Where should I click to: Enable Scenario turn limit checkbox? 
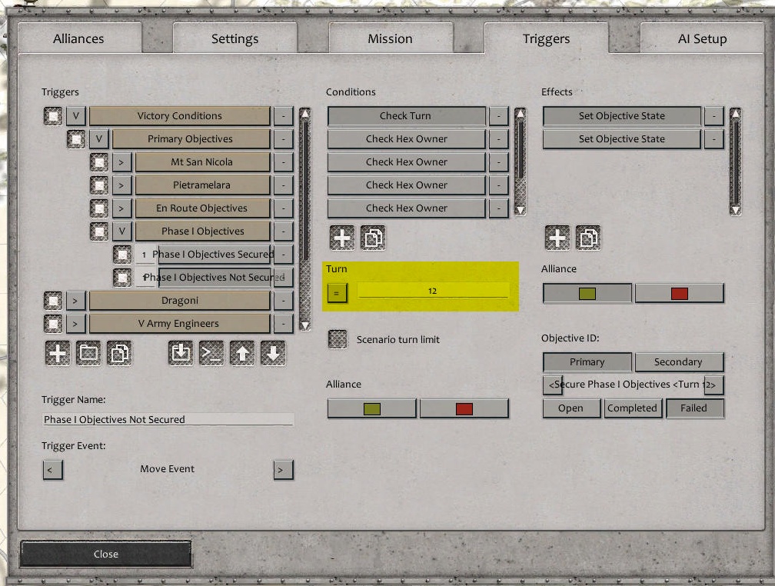coord(338,339)
